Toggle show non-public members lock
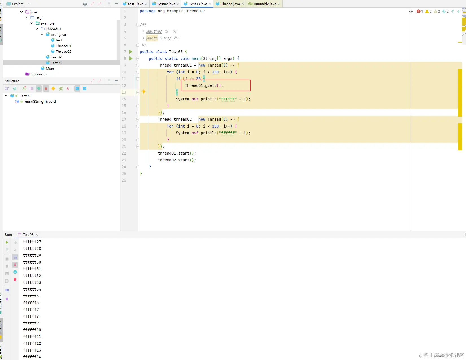The width and height of the screenshot is (466, 360). pyautogui.click(x=46, y=89)
